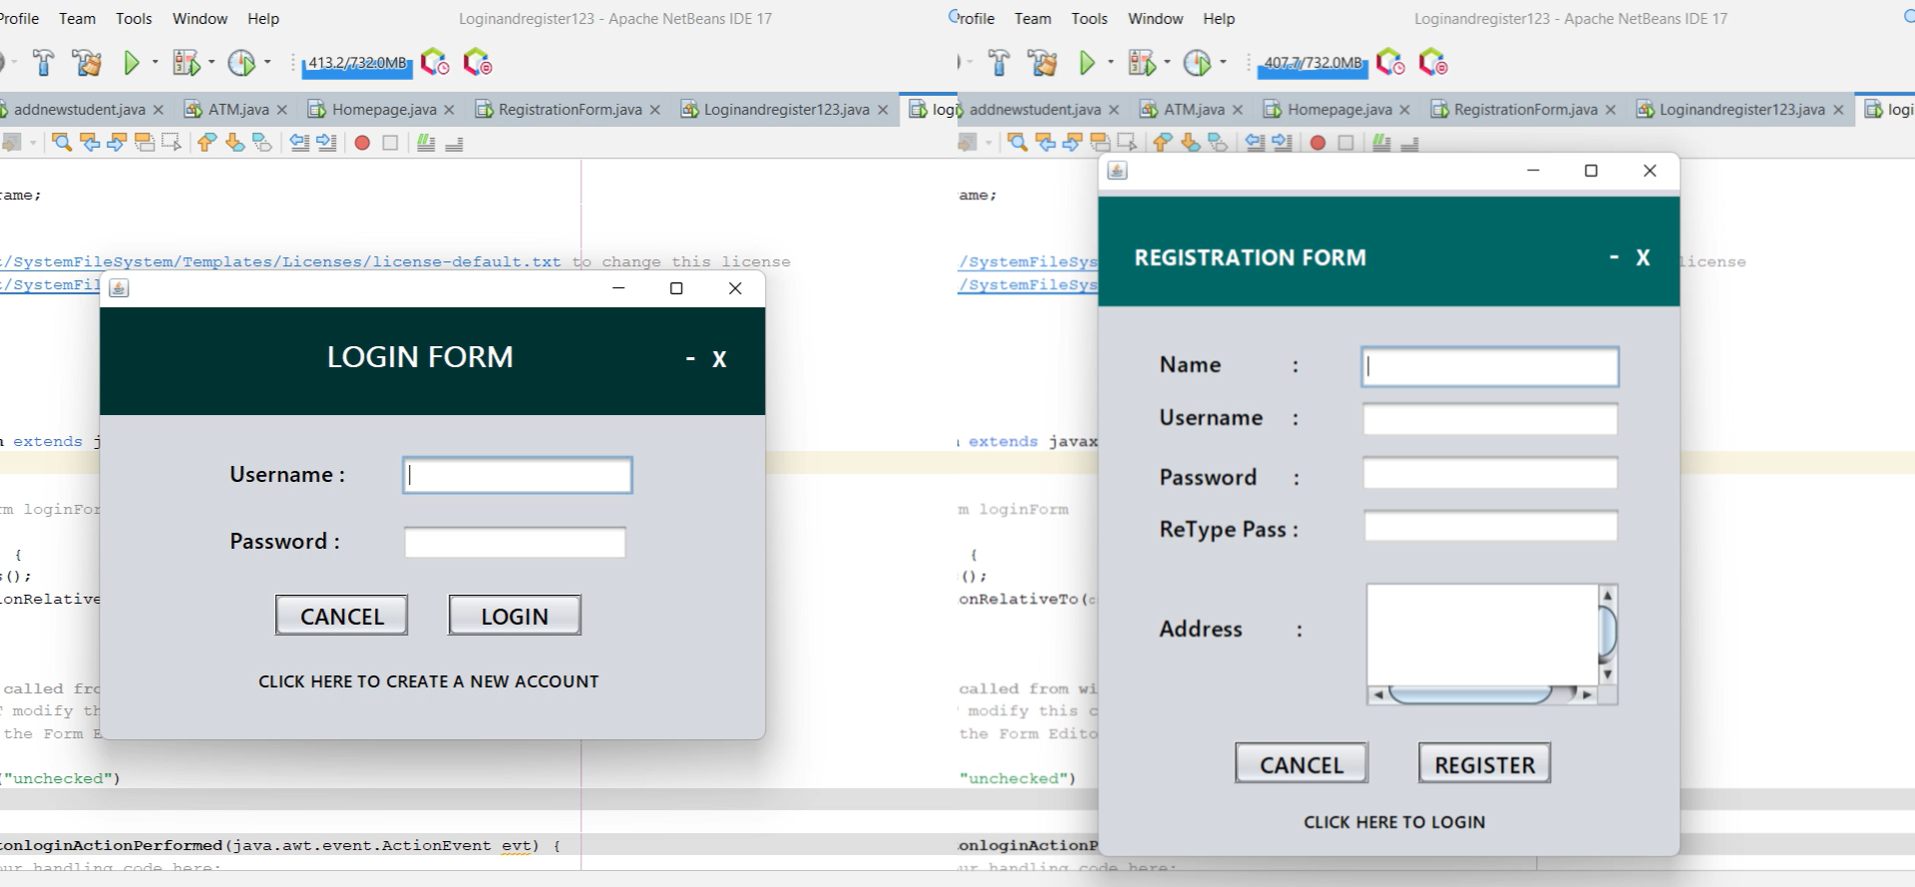Click Clean and Build icon in left IDE
This screenshot has width=1915, height=887.
point(87,63)
